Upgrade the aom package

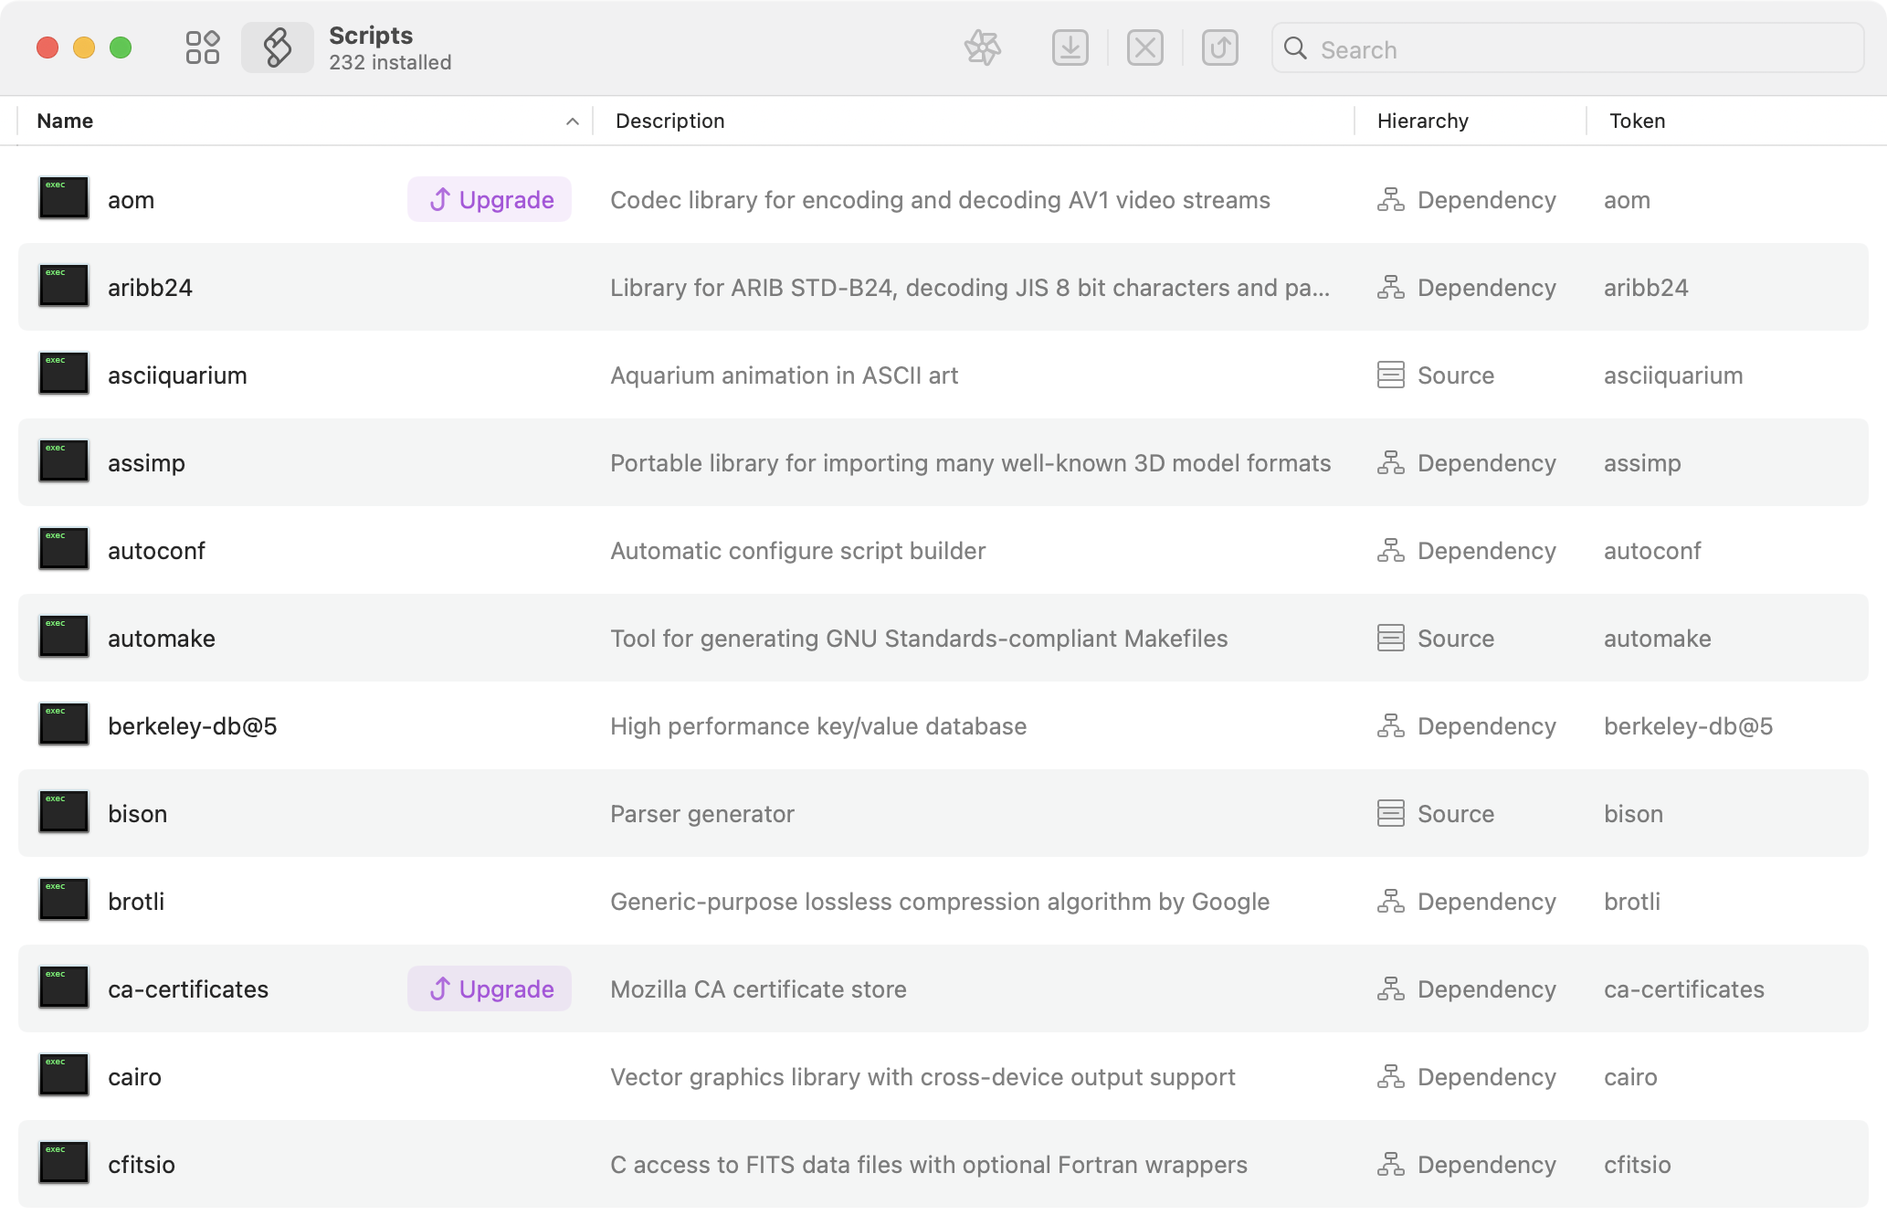490,199
